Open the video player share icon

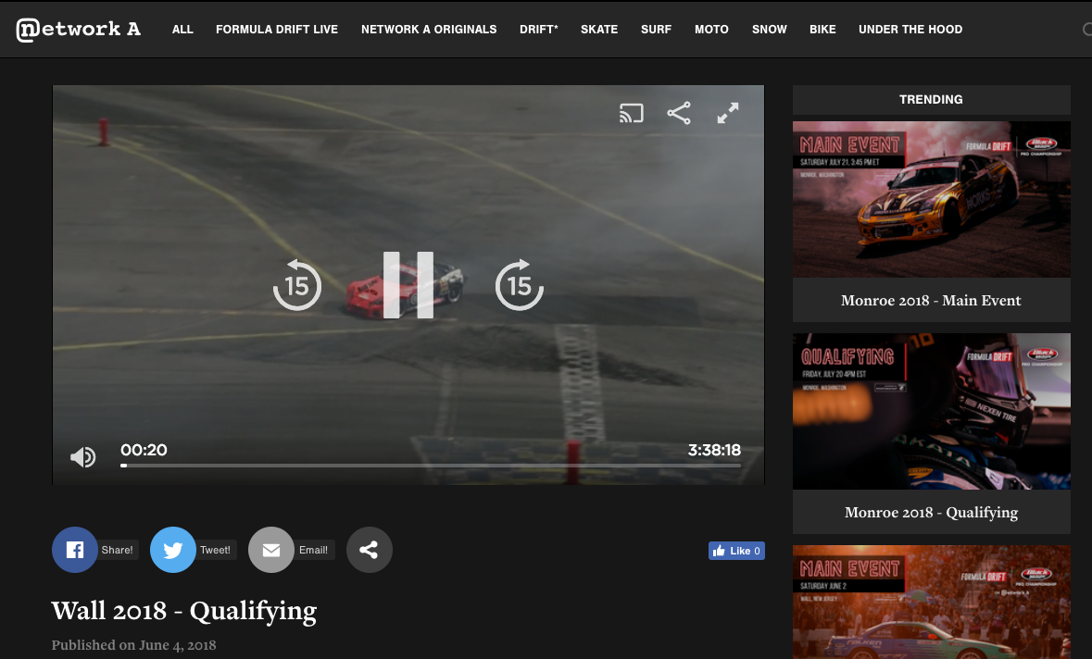coord(679,113)
